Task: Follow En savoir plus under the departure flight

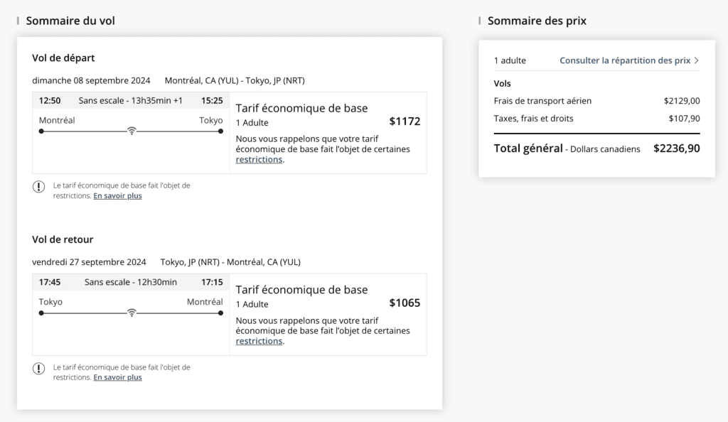Action: 117,196
